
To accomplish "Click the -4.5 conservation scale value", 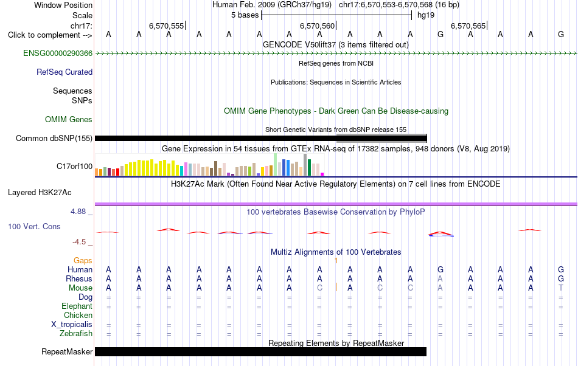I will [79, 242].
